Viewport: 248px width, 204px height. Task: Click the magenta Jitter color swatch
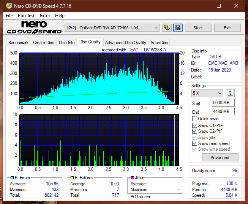133,178
